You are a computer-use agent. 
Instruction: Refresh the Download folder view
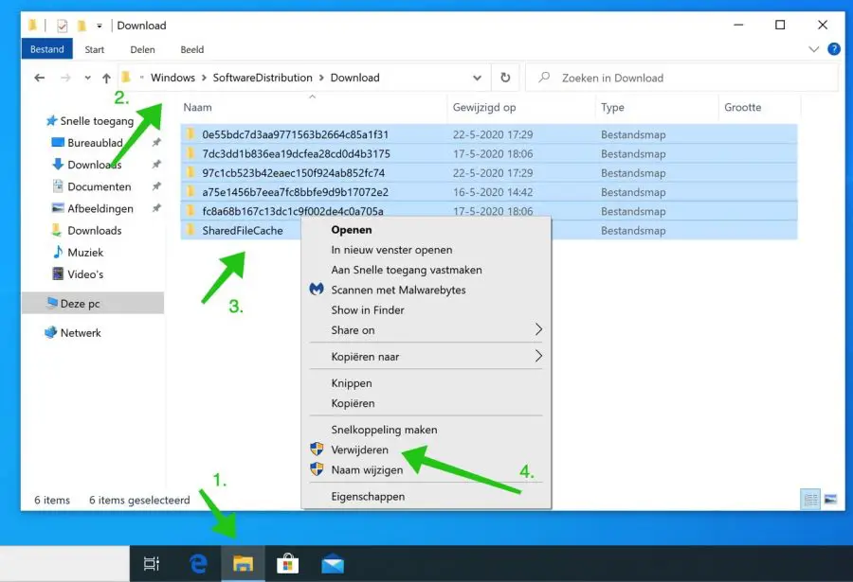click(x=505, y=78)
